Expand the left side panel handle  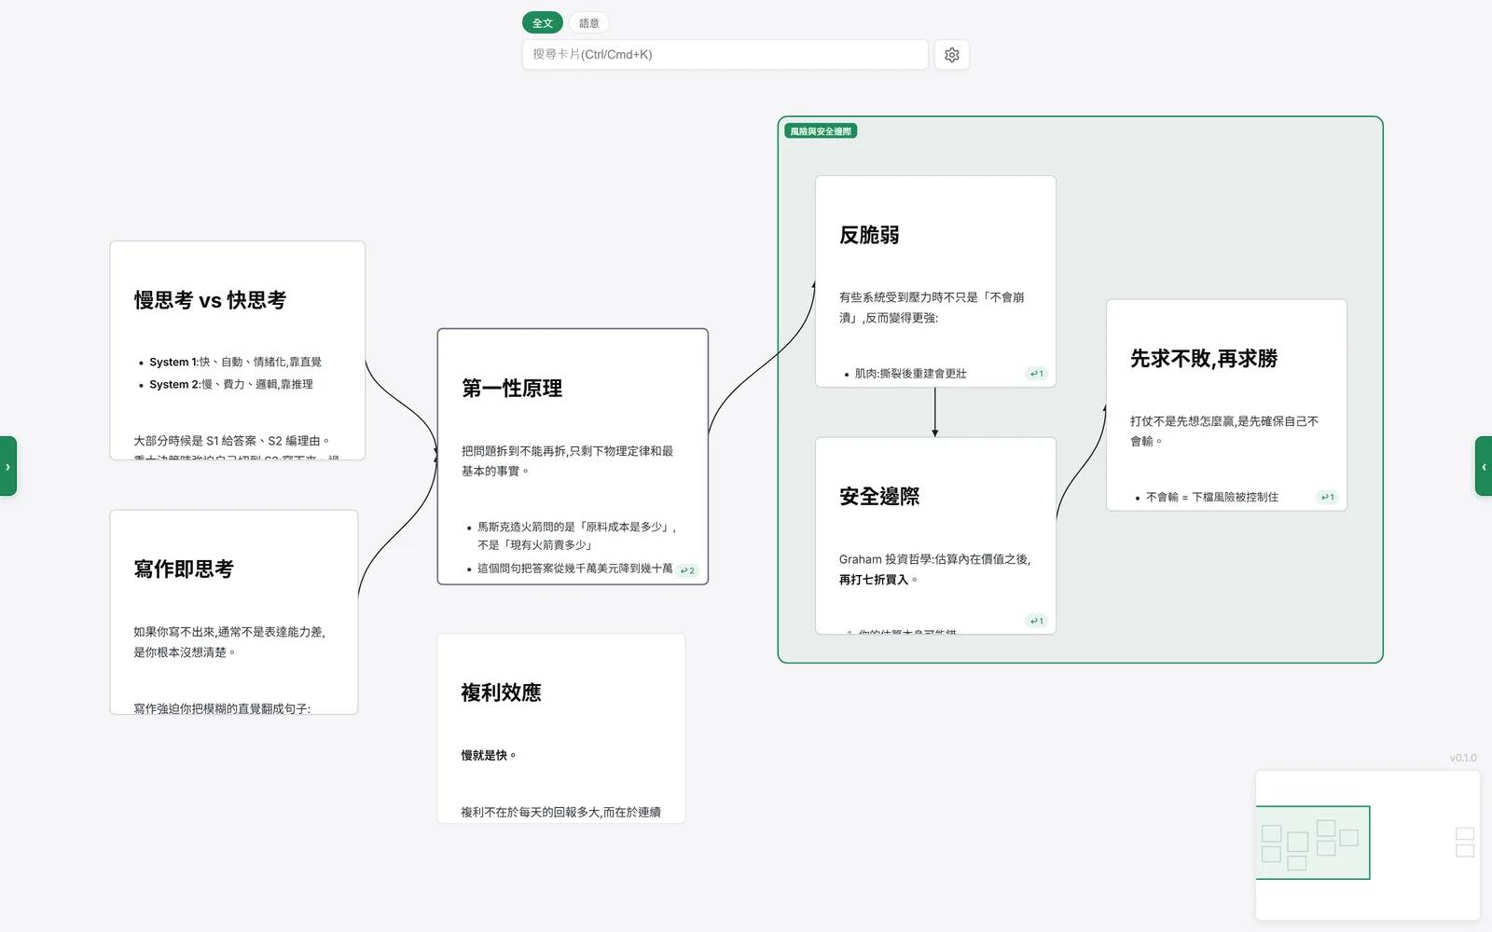tap(7, 466)
